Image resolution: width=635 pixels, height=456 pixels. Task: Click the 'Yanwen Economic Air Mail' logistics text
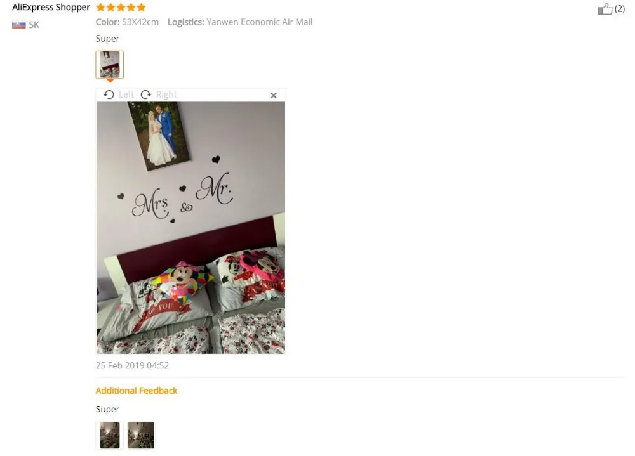pyautogui.click(x=260, y=22)
